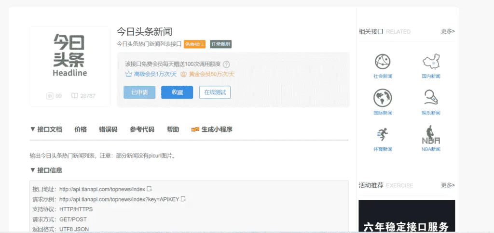Click 更多> next to 活动推荐
The image size is (494, 233).
point(448,185)
